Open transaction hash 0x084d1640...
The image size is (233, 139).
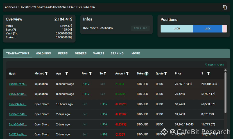click(x=18, y=114)
